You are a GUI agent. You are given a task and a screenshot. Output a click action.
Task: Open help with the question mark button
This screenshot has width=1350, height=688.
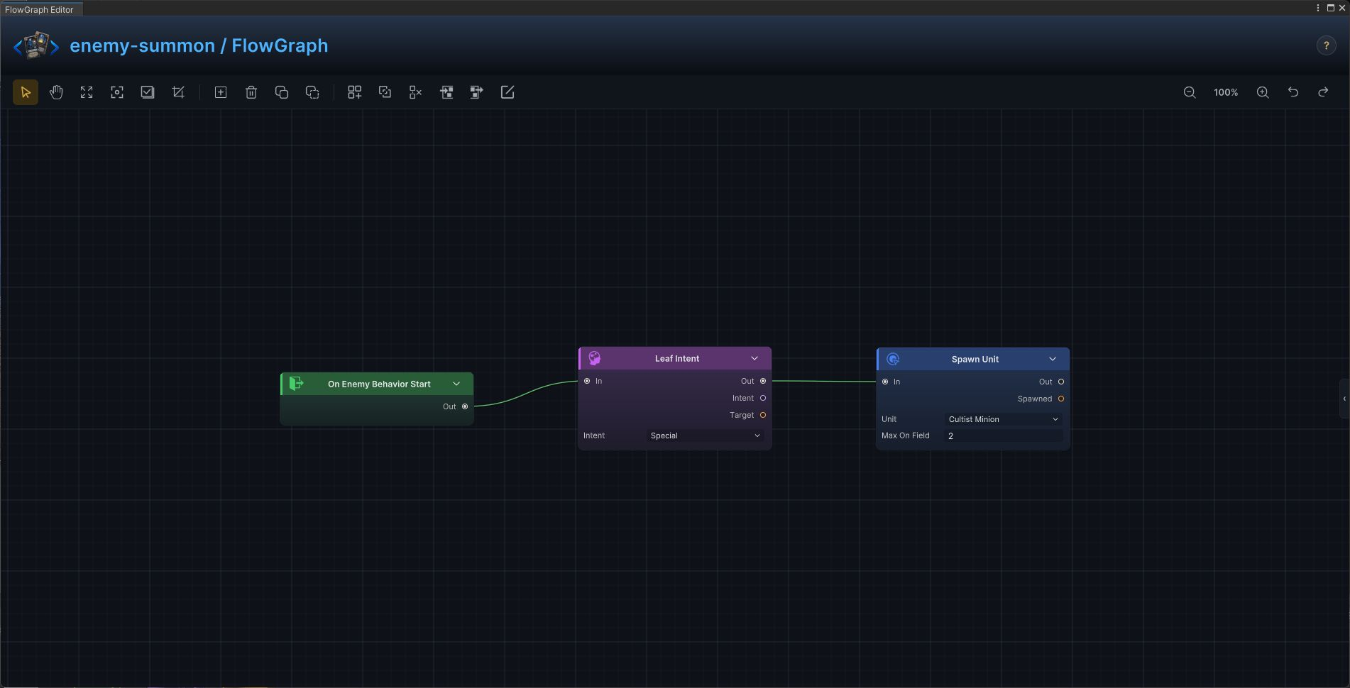(x=1326, y=45)
